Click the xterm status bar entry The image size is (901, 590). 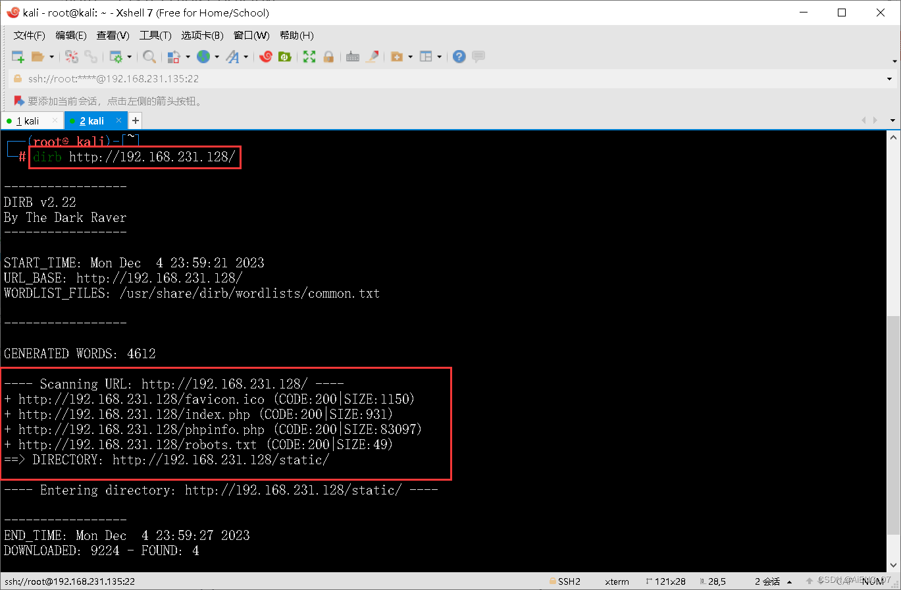(x=617, y=581)
